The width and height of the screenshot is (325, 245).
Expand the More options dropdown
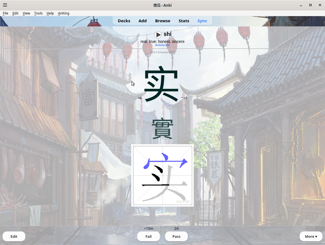point(311,237)
